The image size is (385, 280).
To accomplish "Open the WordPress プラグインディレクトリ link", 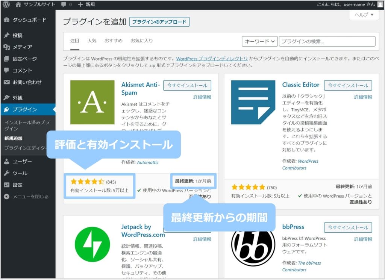I will (212, 59).
